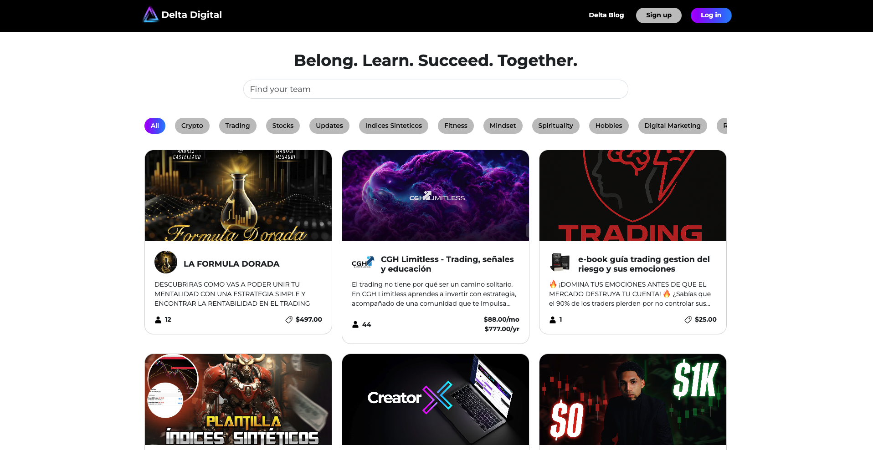Choose the Indices Sinteticos category
The height and width of the screenshot is (450, 873).
click(x=394, y=126)
